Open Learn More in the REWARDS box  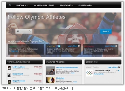111,46
